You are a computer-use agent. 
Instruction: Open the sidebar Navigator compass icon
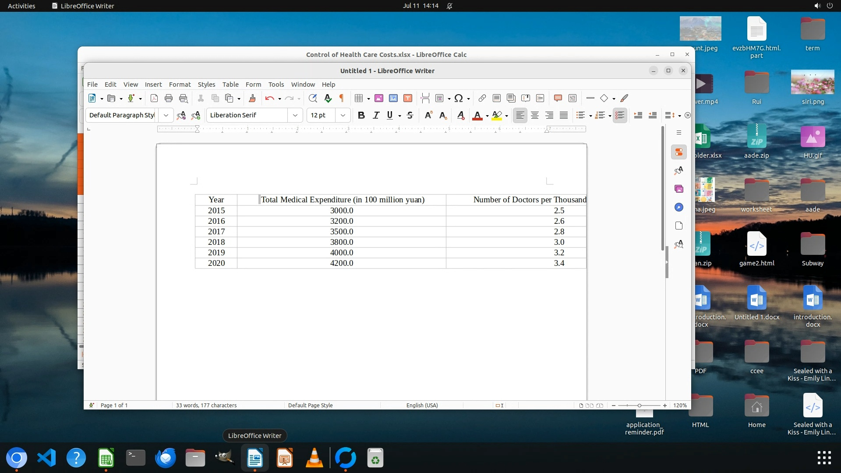click(679, 207)
